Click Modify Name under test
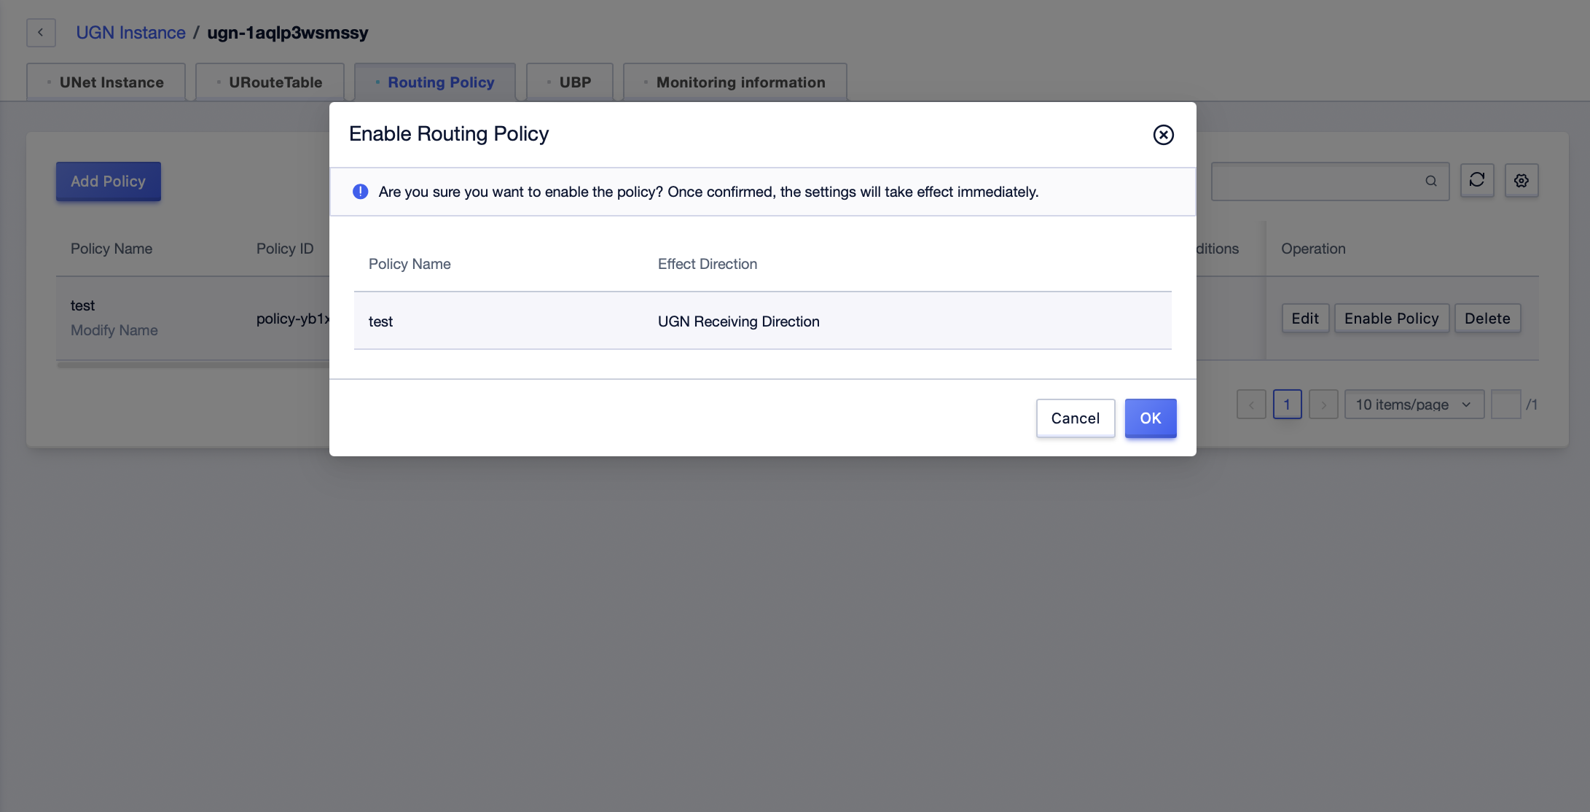This screenshot has width=1590, height=812. pos(114,330)
